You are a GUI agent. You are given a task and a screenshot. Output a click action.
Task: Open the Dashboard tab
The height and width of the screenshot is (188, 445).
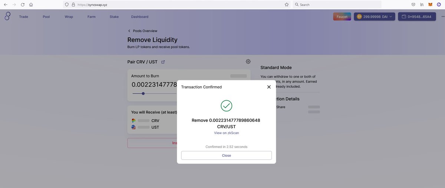click(140, 17)
